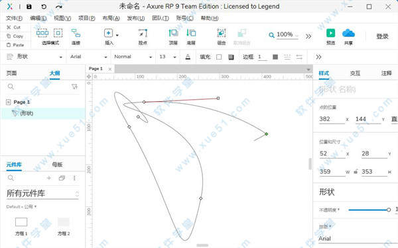Screen dimensions: 398x248
Task: Open the Project (项目) menu
Action: click(86, 19)
